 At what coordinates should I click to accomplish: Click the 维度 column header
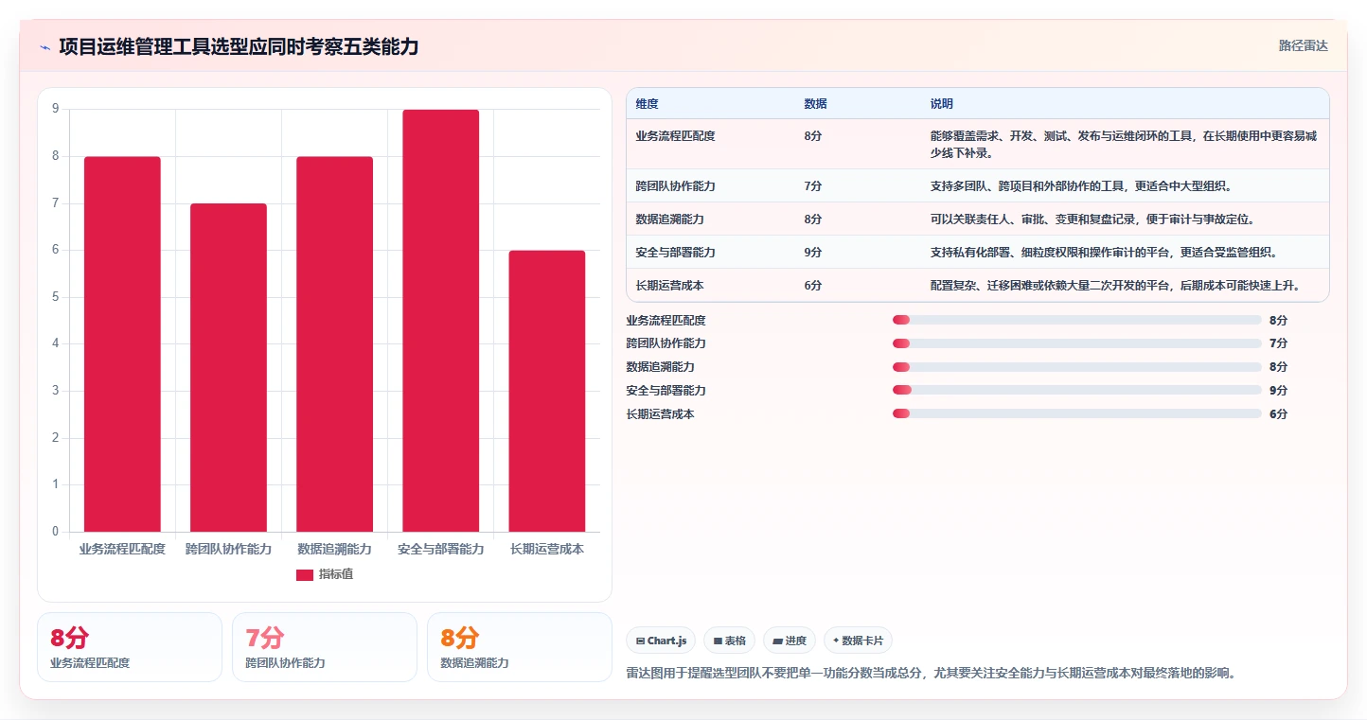[x=648, y=104]
